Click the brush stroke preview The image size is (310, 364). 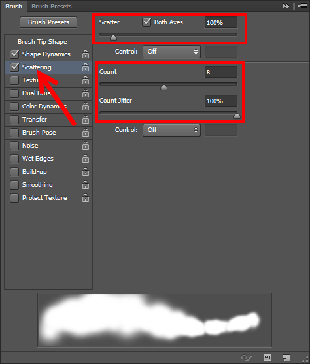[154, 320]
